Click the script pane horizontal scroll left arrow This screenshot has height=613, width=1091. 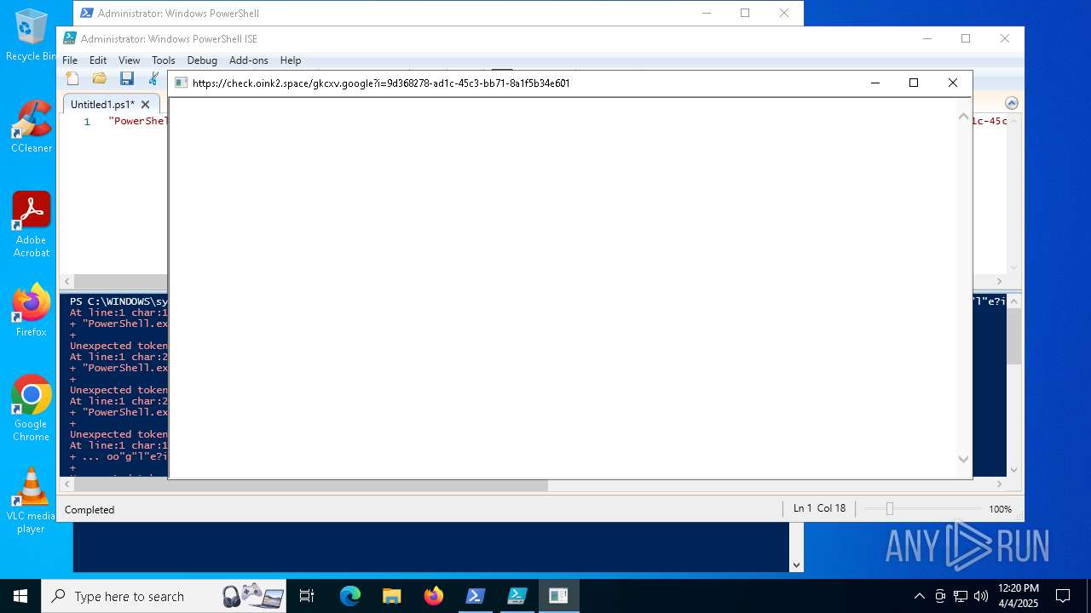(x=66, y=281)
